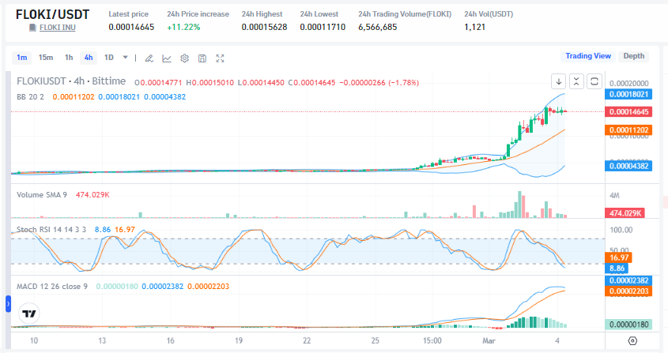
Task: Open the time axis settings icon
Action: pos(632,340)
